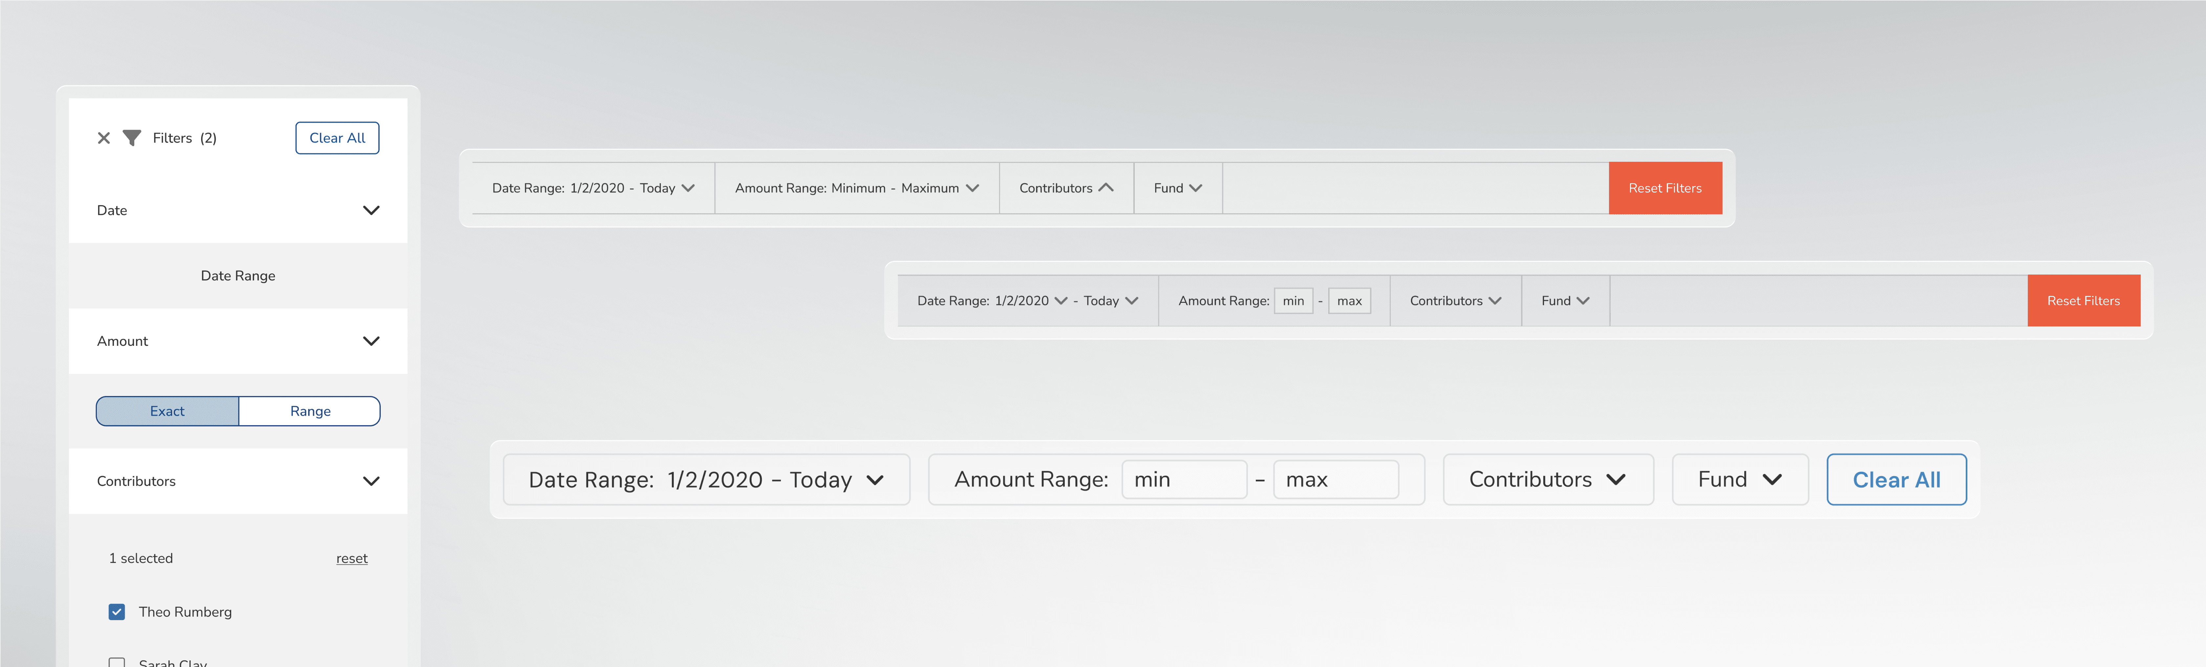The height and width of the screenshot is (667, 2206).
Task: Collapse the Amount section chevron
Action: pyautogui.click(x=371, y=341)
